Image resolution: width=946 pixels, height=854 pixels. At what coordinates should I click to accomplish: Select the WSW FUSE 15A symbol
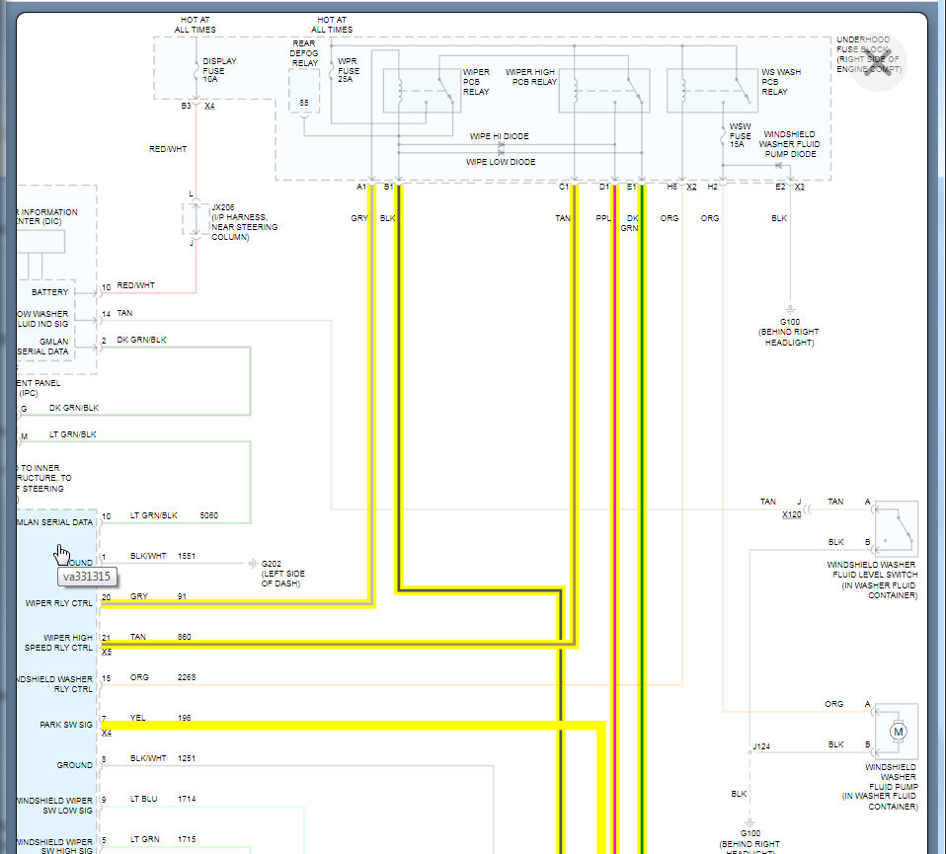click(x=723, y=135)
